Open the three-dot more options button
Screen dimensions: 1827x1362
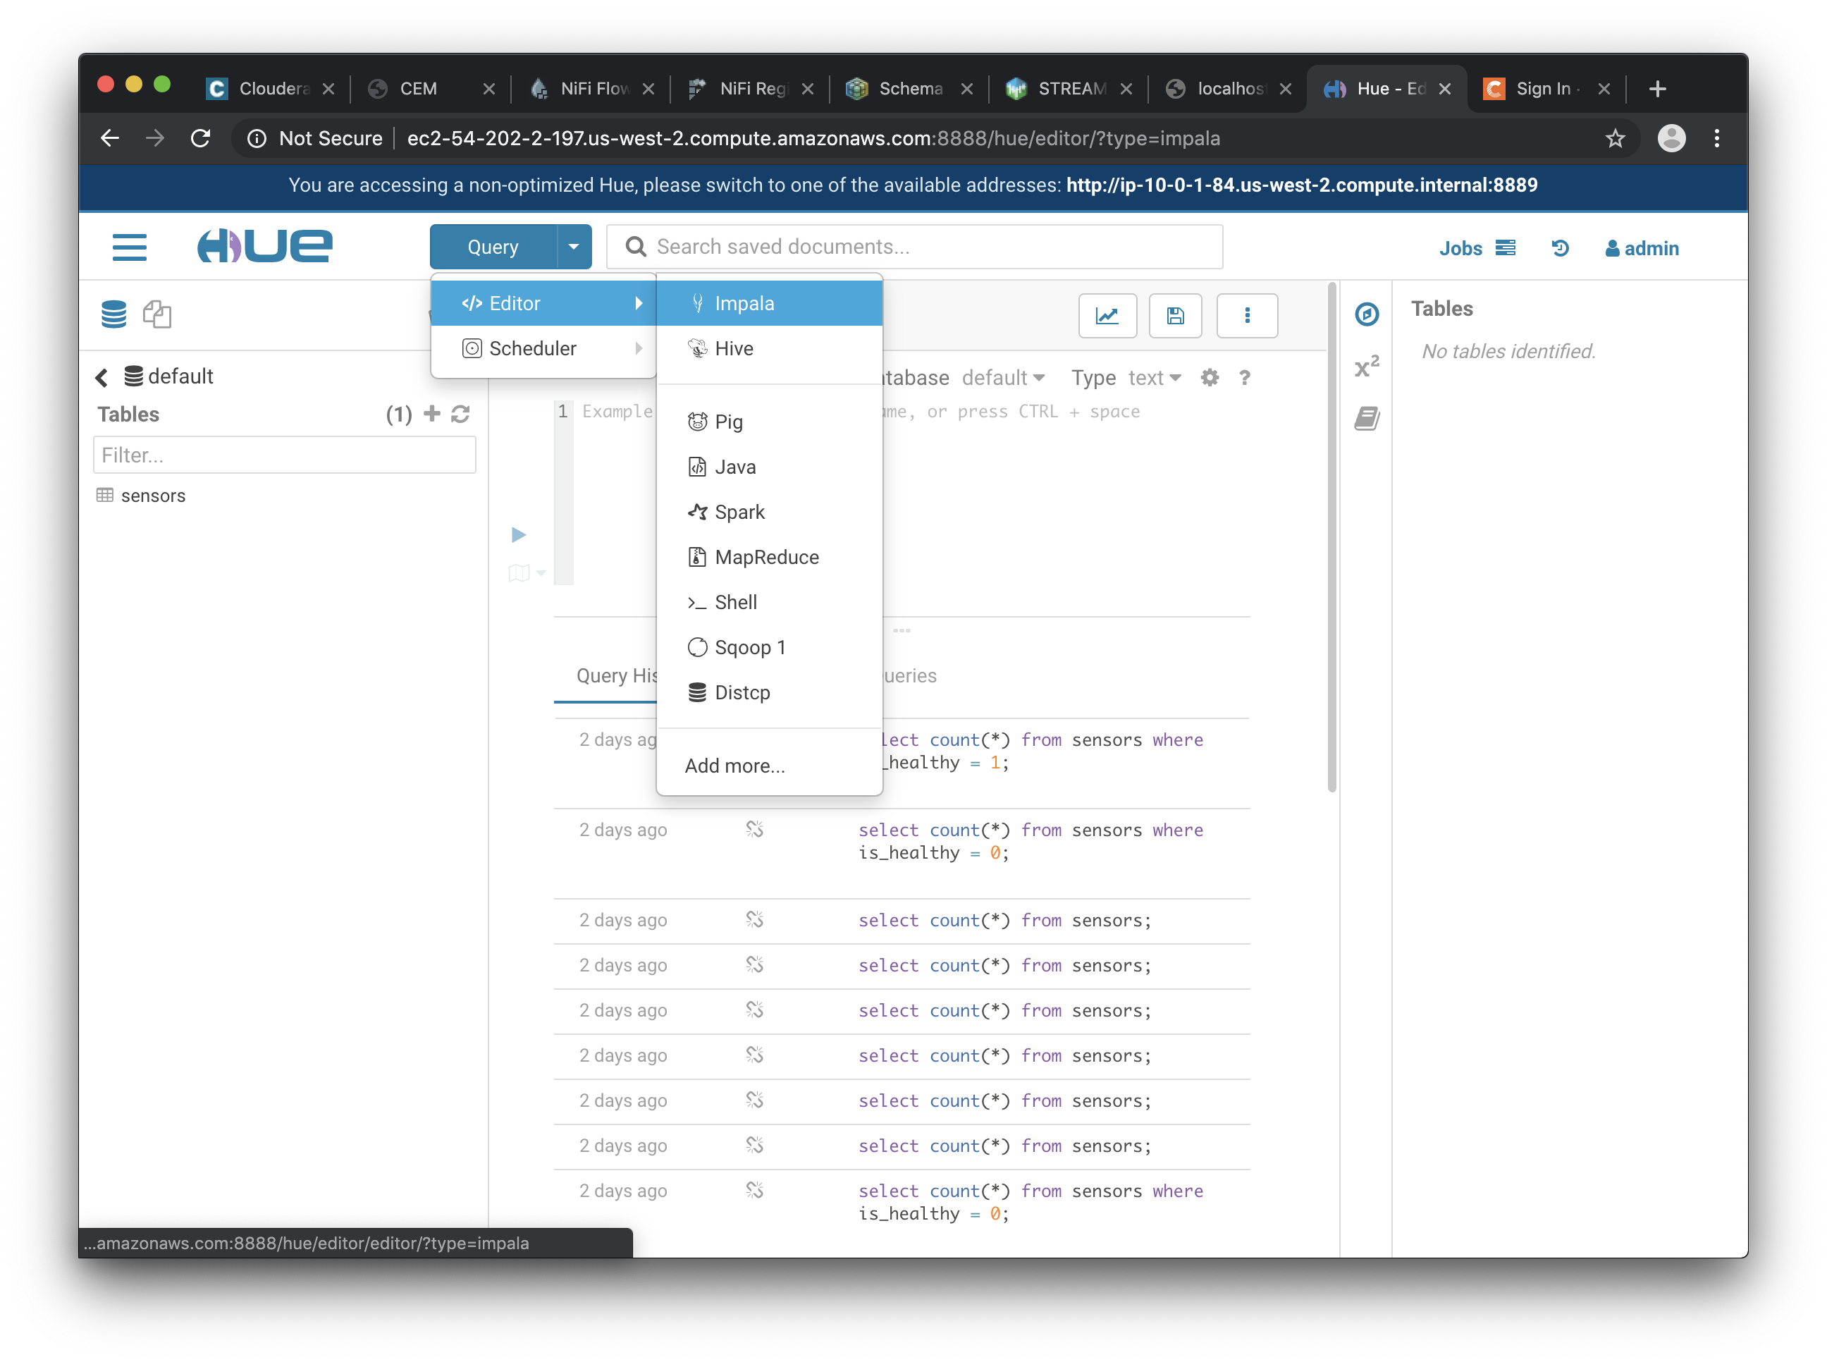click(1247, 316)
